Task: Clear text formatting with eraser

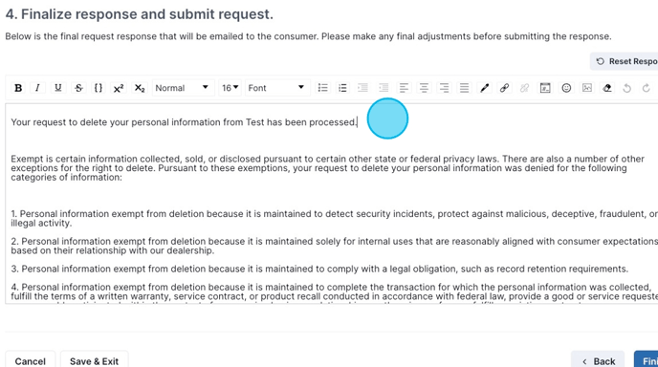Action: point(606,88)
